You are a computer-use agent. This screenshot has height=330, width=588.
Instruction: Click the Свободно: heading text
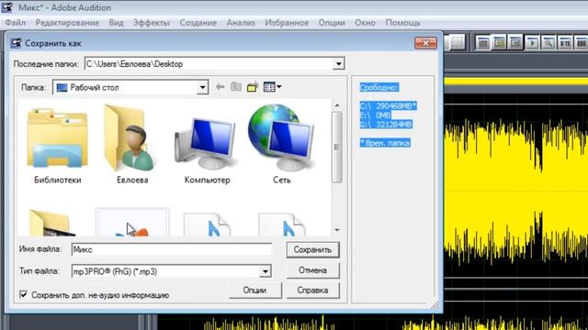[x=379, y=88]
